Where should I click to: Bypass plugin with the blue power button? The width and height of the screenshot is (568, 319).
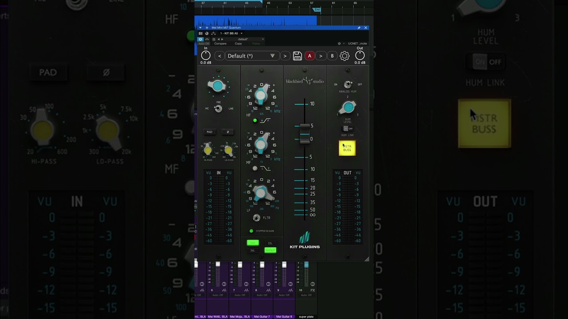(x=201, y=39)
